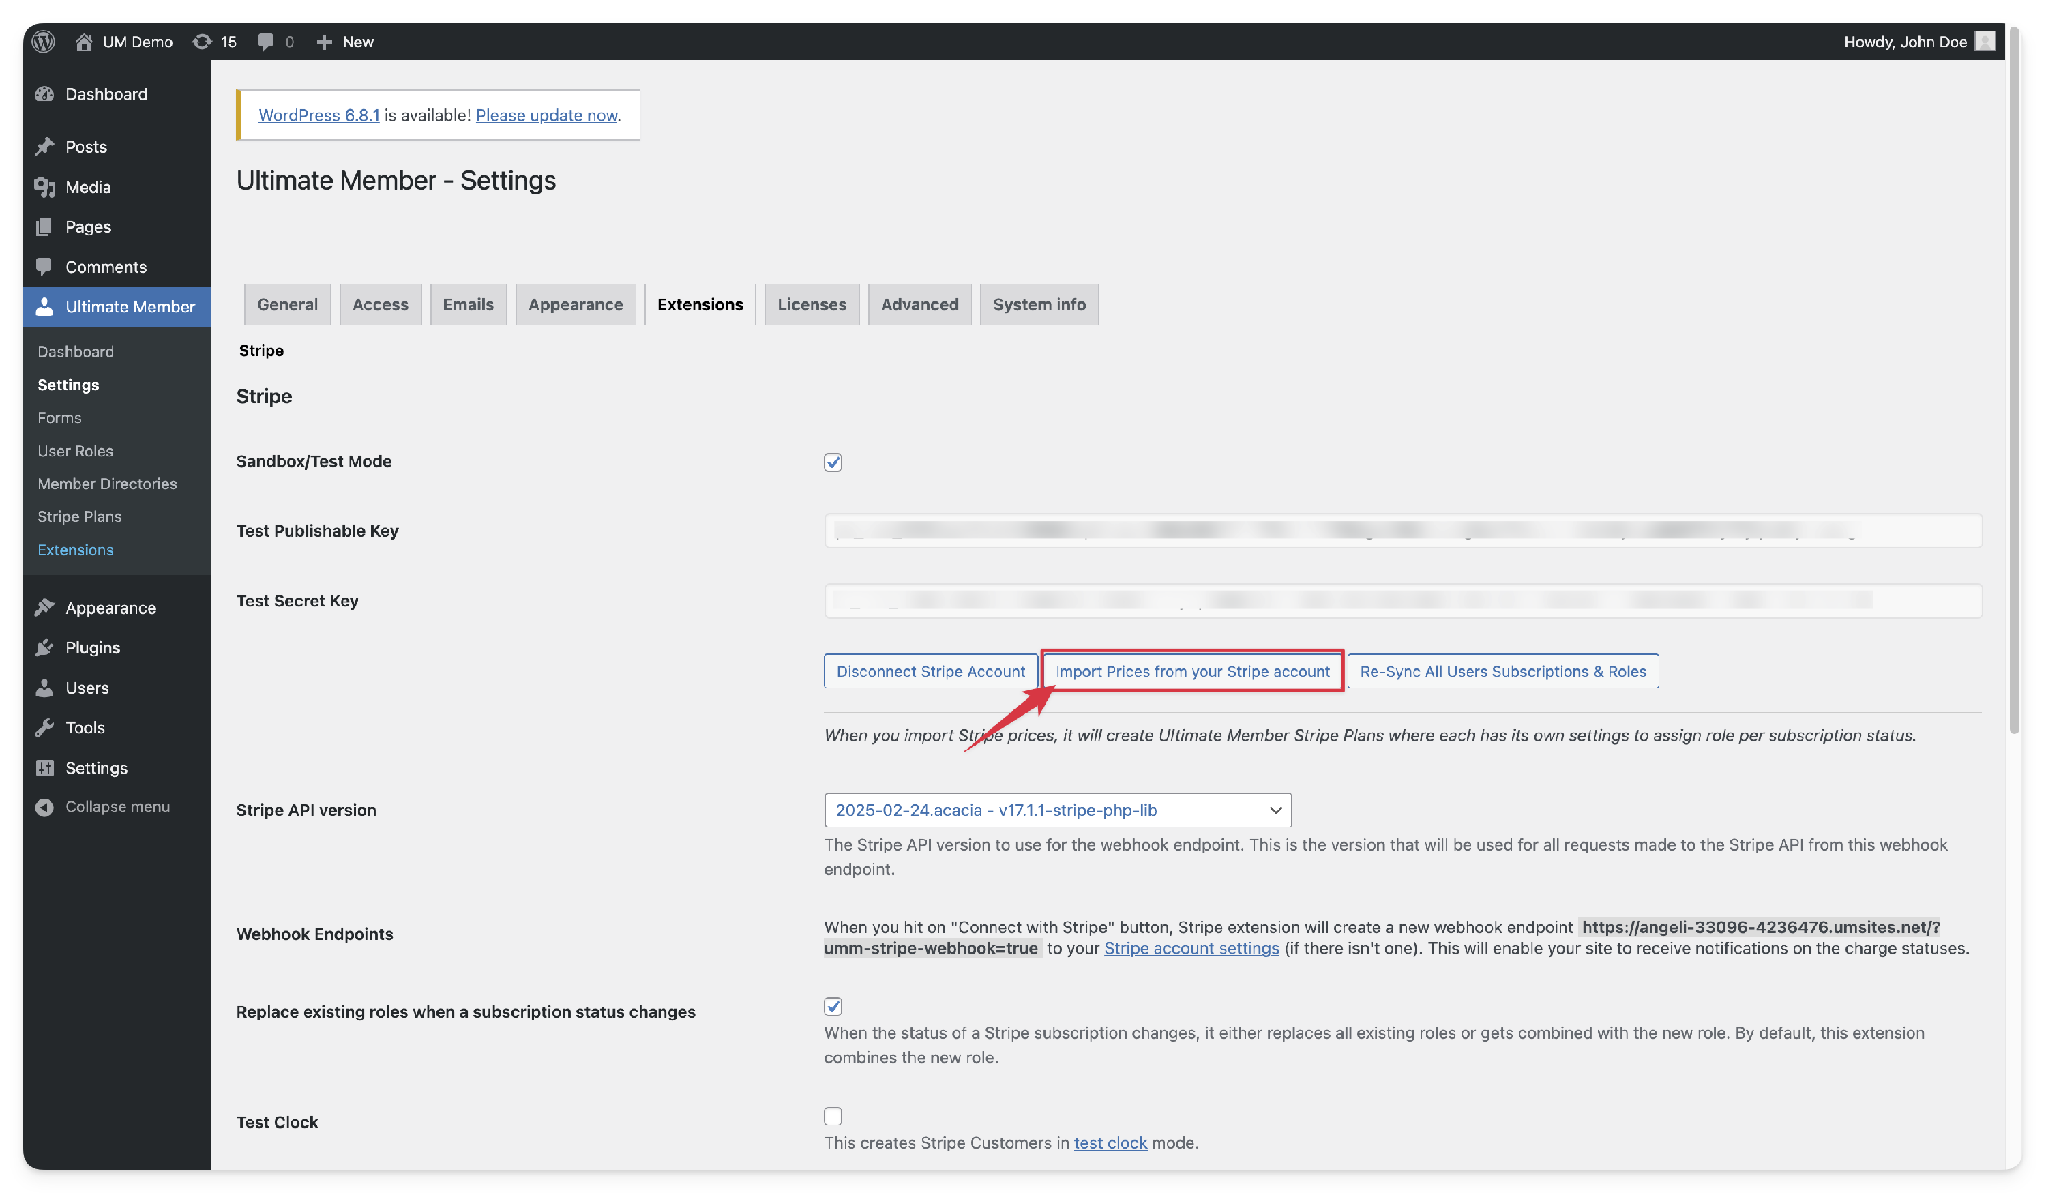The width and height of the screenshot is (2046, 1193).
Task: Open the WordPress 6.8.1 link
Action: (x=319, y=115)
